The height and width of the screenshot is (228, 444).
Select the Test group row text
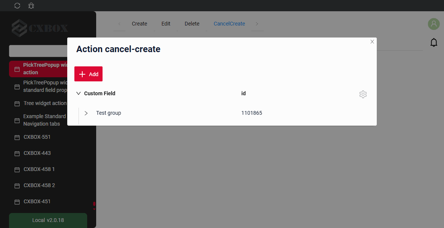109,113
